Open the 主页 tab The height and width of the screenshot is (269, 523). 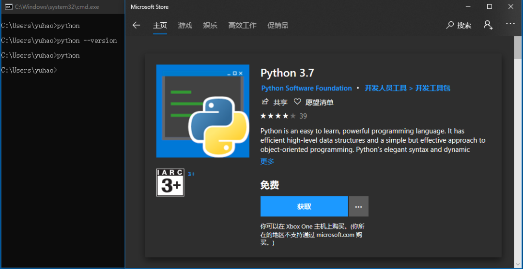[160, 25]
